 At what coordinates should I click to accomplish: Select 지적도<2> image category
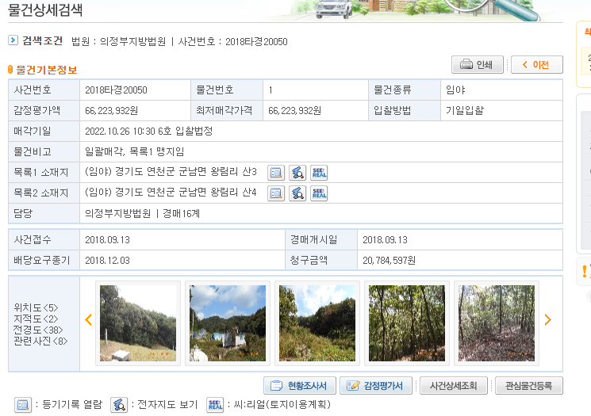coord(36,319)
